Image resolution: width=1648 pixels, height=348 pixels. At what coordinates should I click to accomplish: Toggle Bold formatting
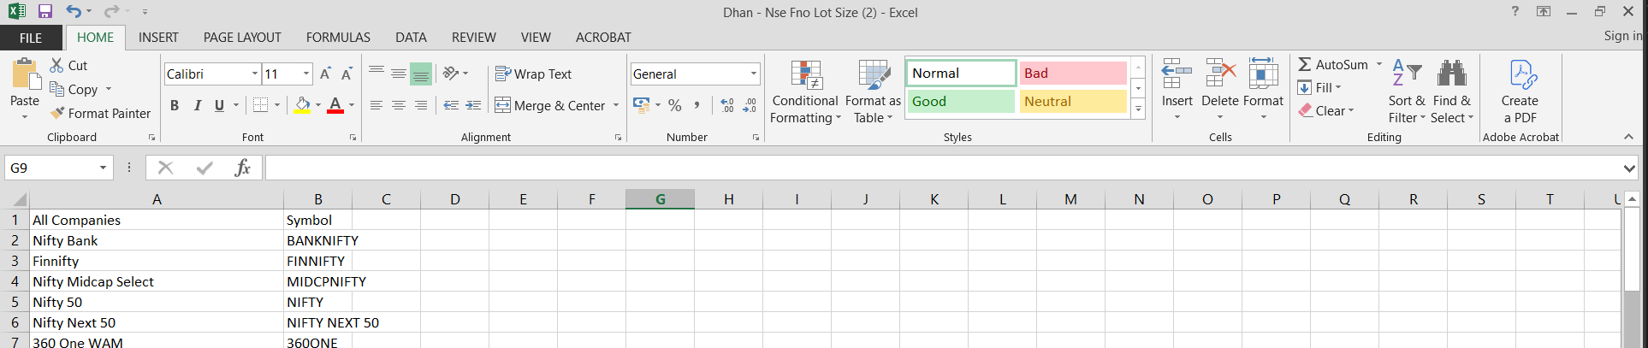(x=175, y=105)
